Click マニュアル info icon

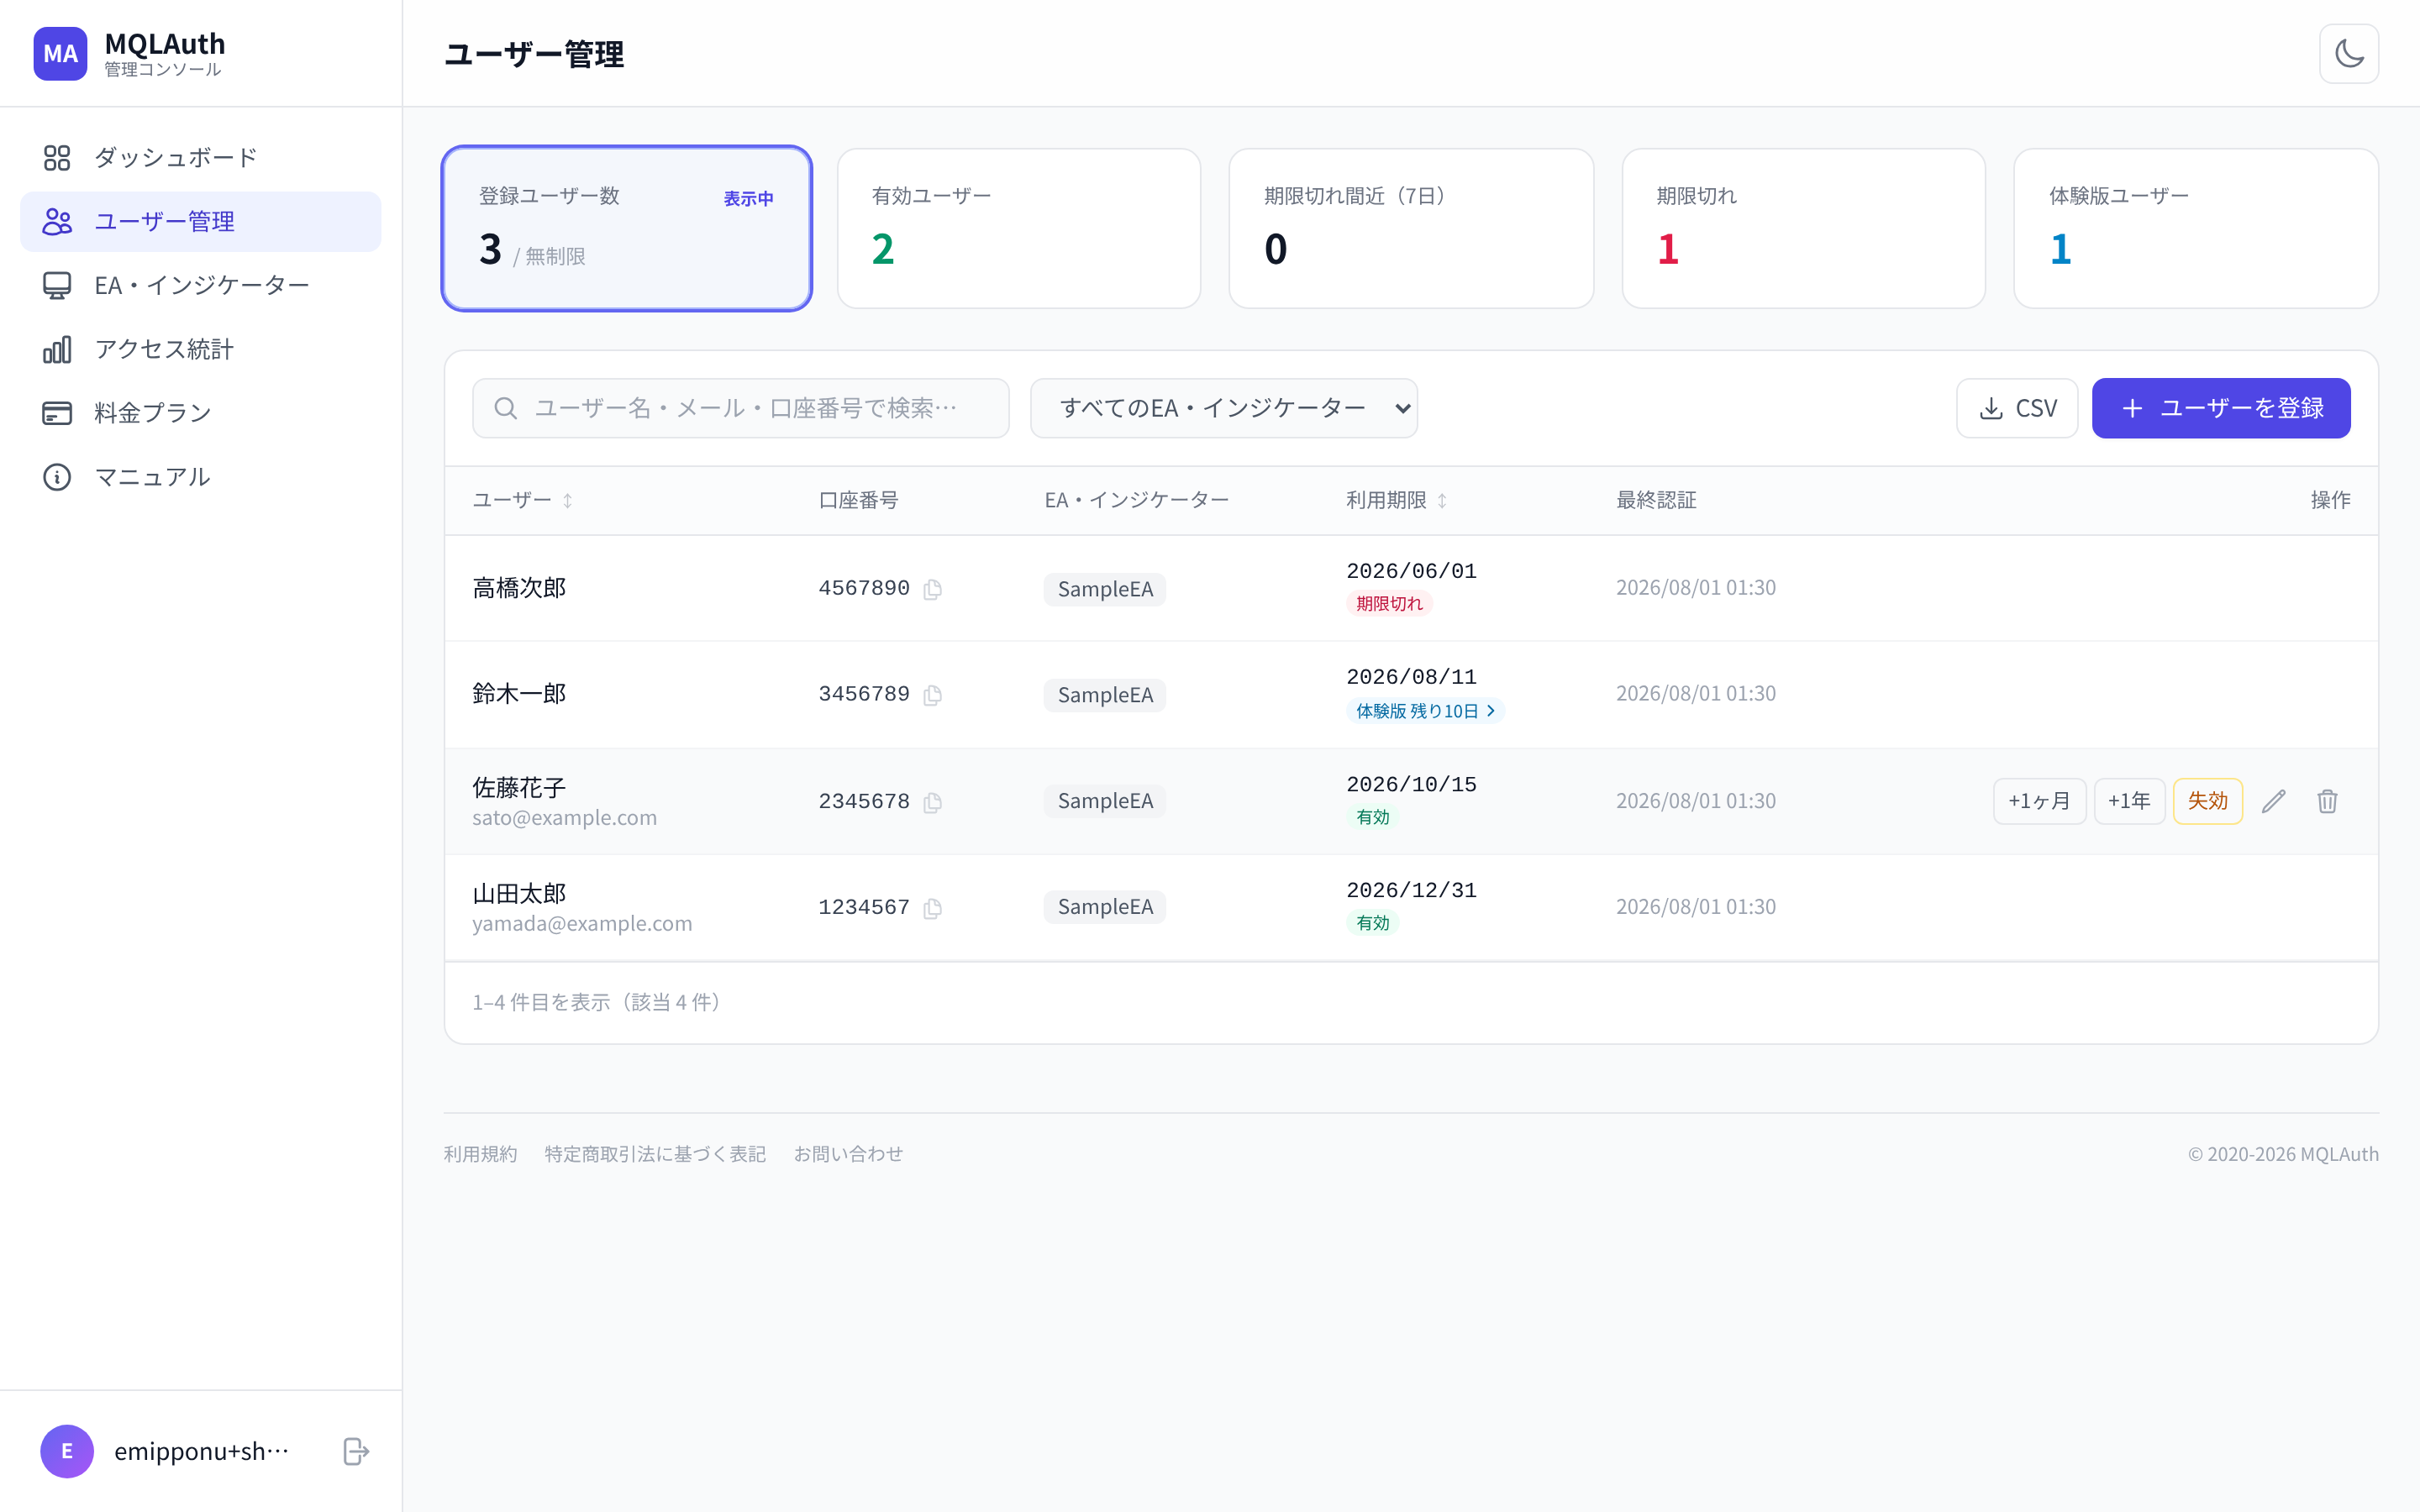click(57, 477)
